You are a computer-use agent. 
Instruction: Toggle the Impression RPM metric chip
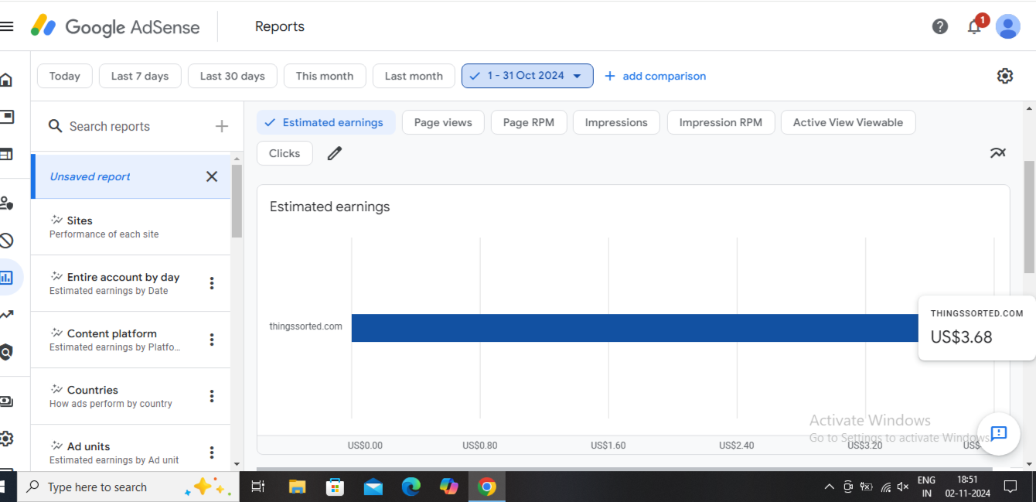click(721, 122)
